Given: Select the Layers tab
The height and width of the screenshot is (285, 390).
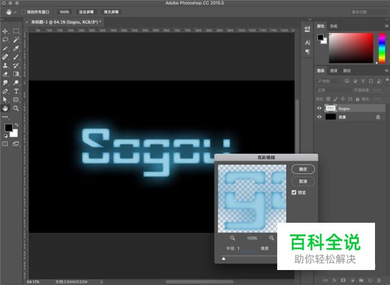Looking at the screenshot, I should click(320, 71).
